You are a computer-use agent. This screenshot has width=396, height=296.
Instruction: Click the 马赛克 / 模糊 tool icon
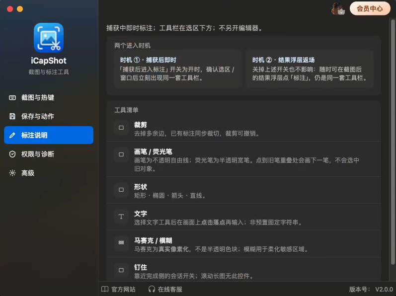[x=121, y=242]
